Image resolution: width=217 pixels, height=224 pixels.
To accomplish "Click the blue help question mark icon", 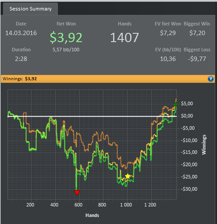I will (210, 79).
